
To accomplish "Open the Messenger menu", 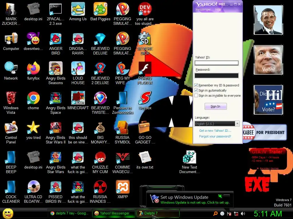I will tap(203, 9).
